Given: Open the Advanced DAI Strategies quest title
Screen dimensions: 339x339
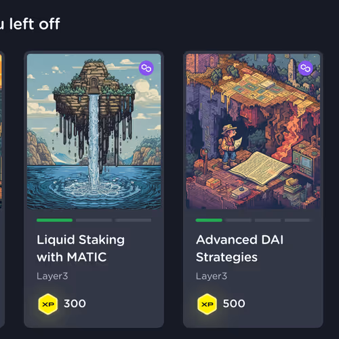Looking at the screenshot, I should pyautogui.click(x=239, y=248).
